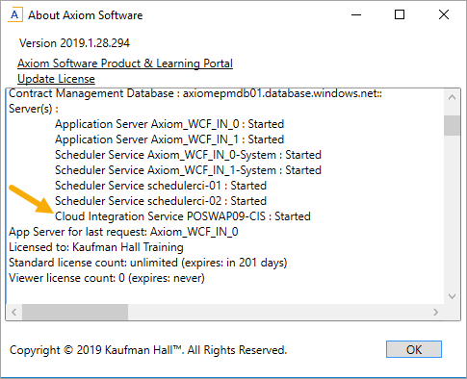467x379 pixels.
Task: Minimize the About Axiom Software window
Action: pyautogui.click(x=356, y=14)
